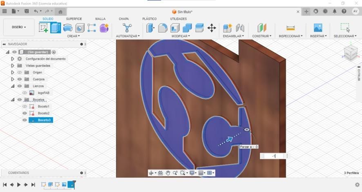Image resolution: width=362 pixels, height=192 pixels.
Task: Switch to the SUPERFICIE tab
Action: point(74,19)
